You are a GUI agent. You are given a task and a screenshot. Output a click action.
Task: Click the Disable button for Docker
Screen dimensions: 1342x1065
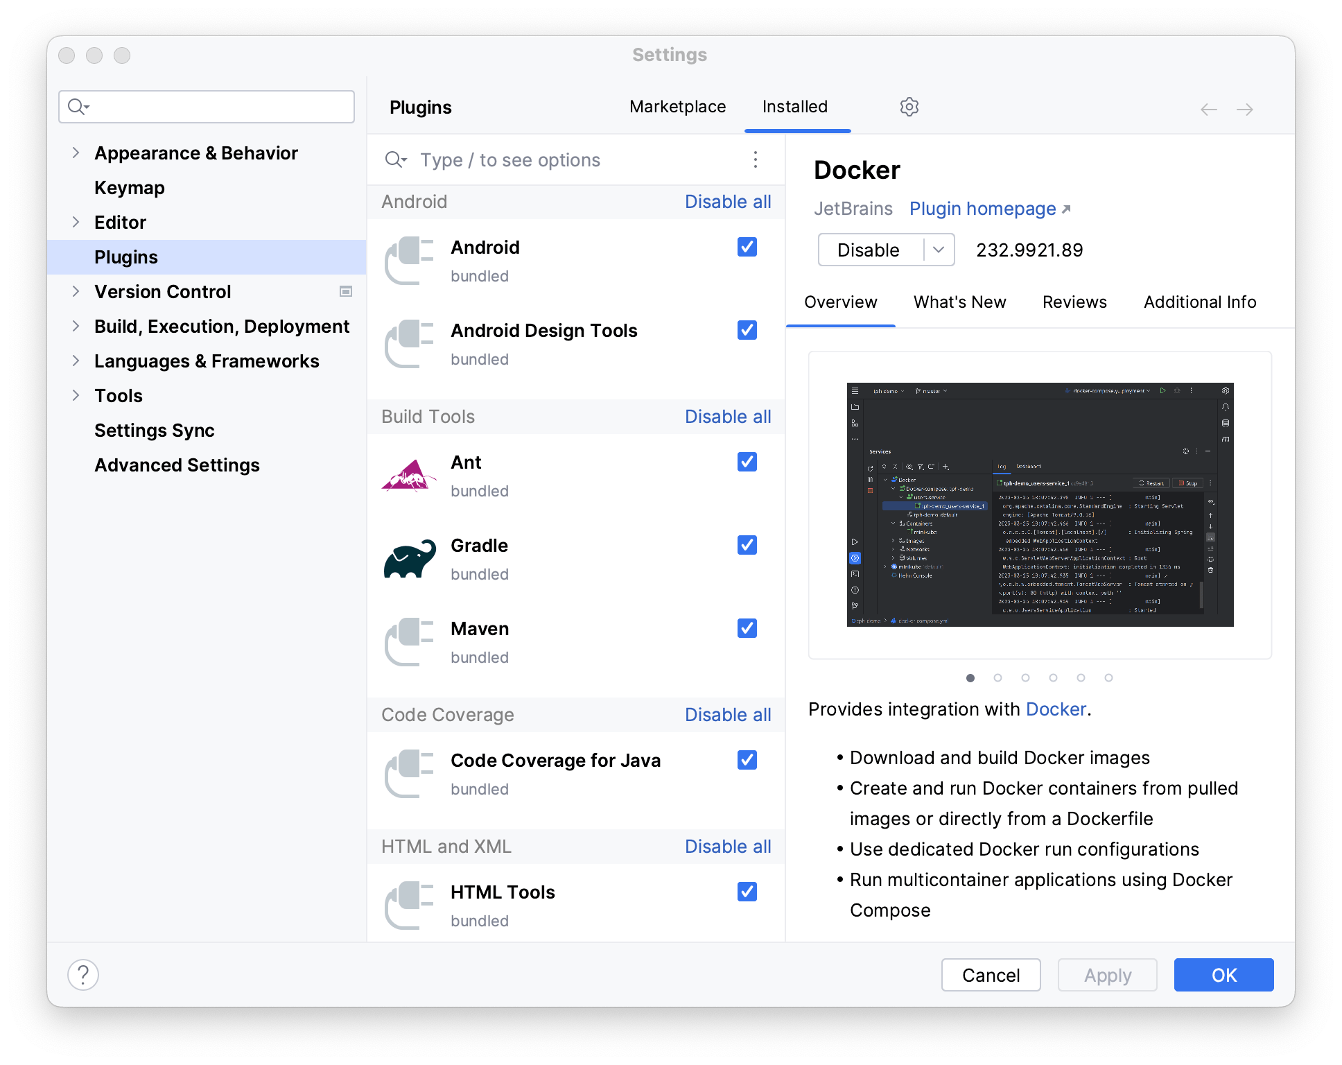pos(869,250)
